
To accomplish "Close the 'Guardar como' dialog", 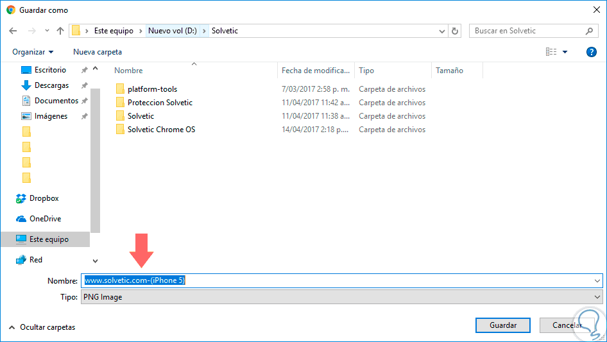I will pos(597,10).
